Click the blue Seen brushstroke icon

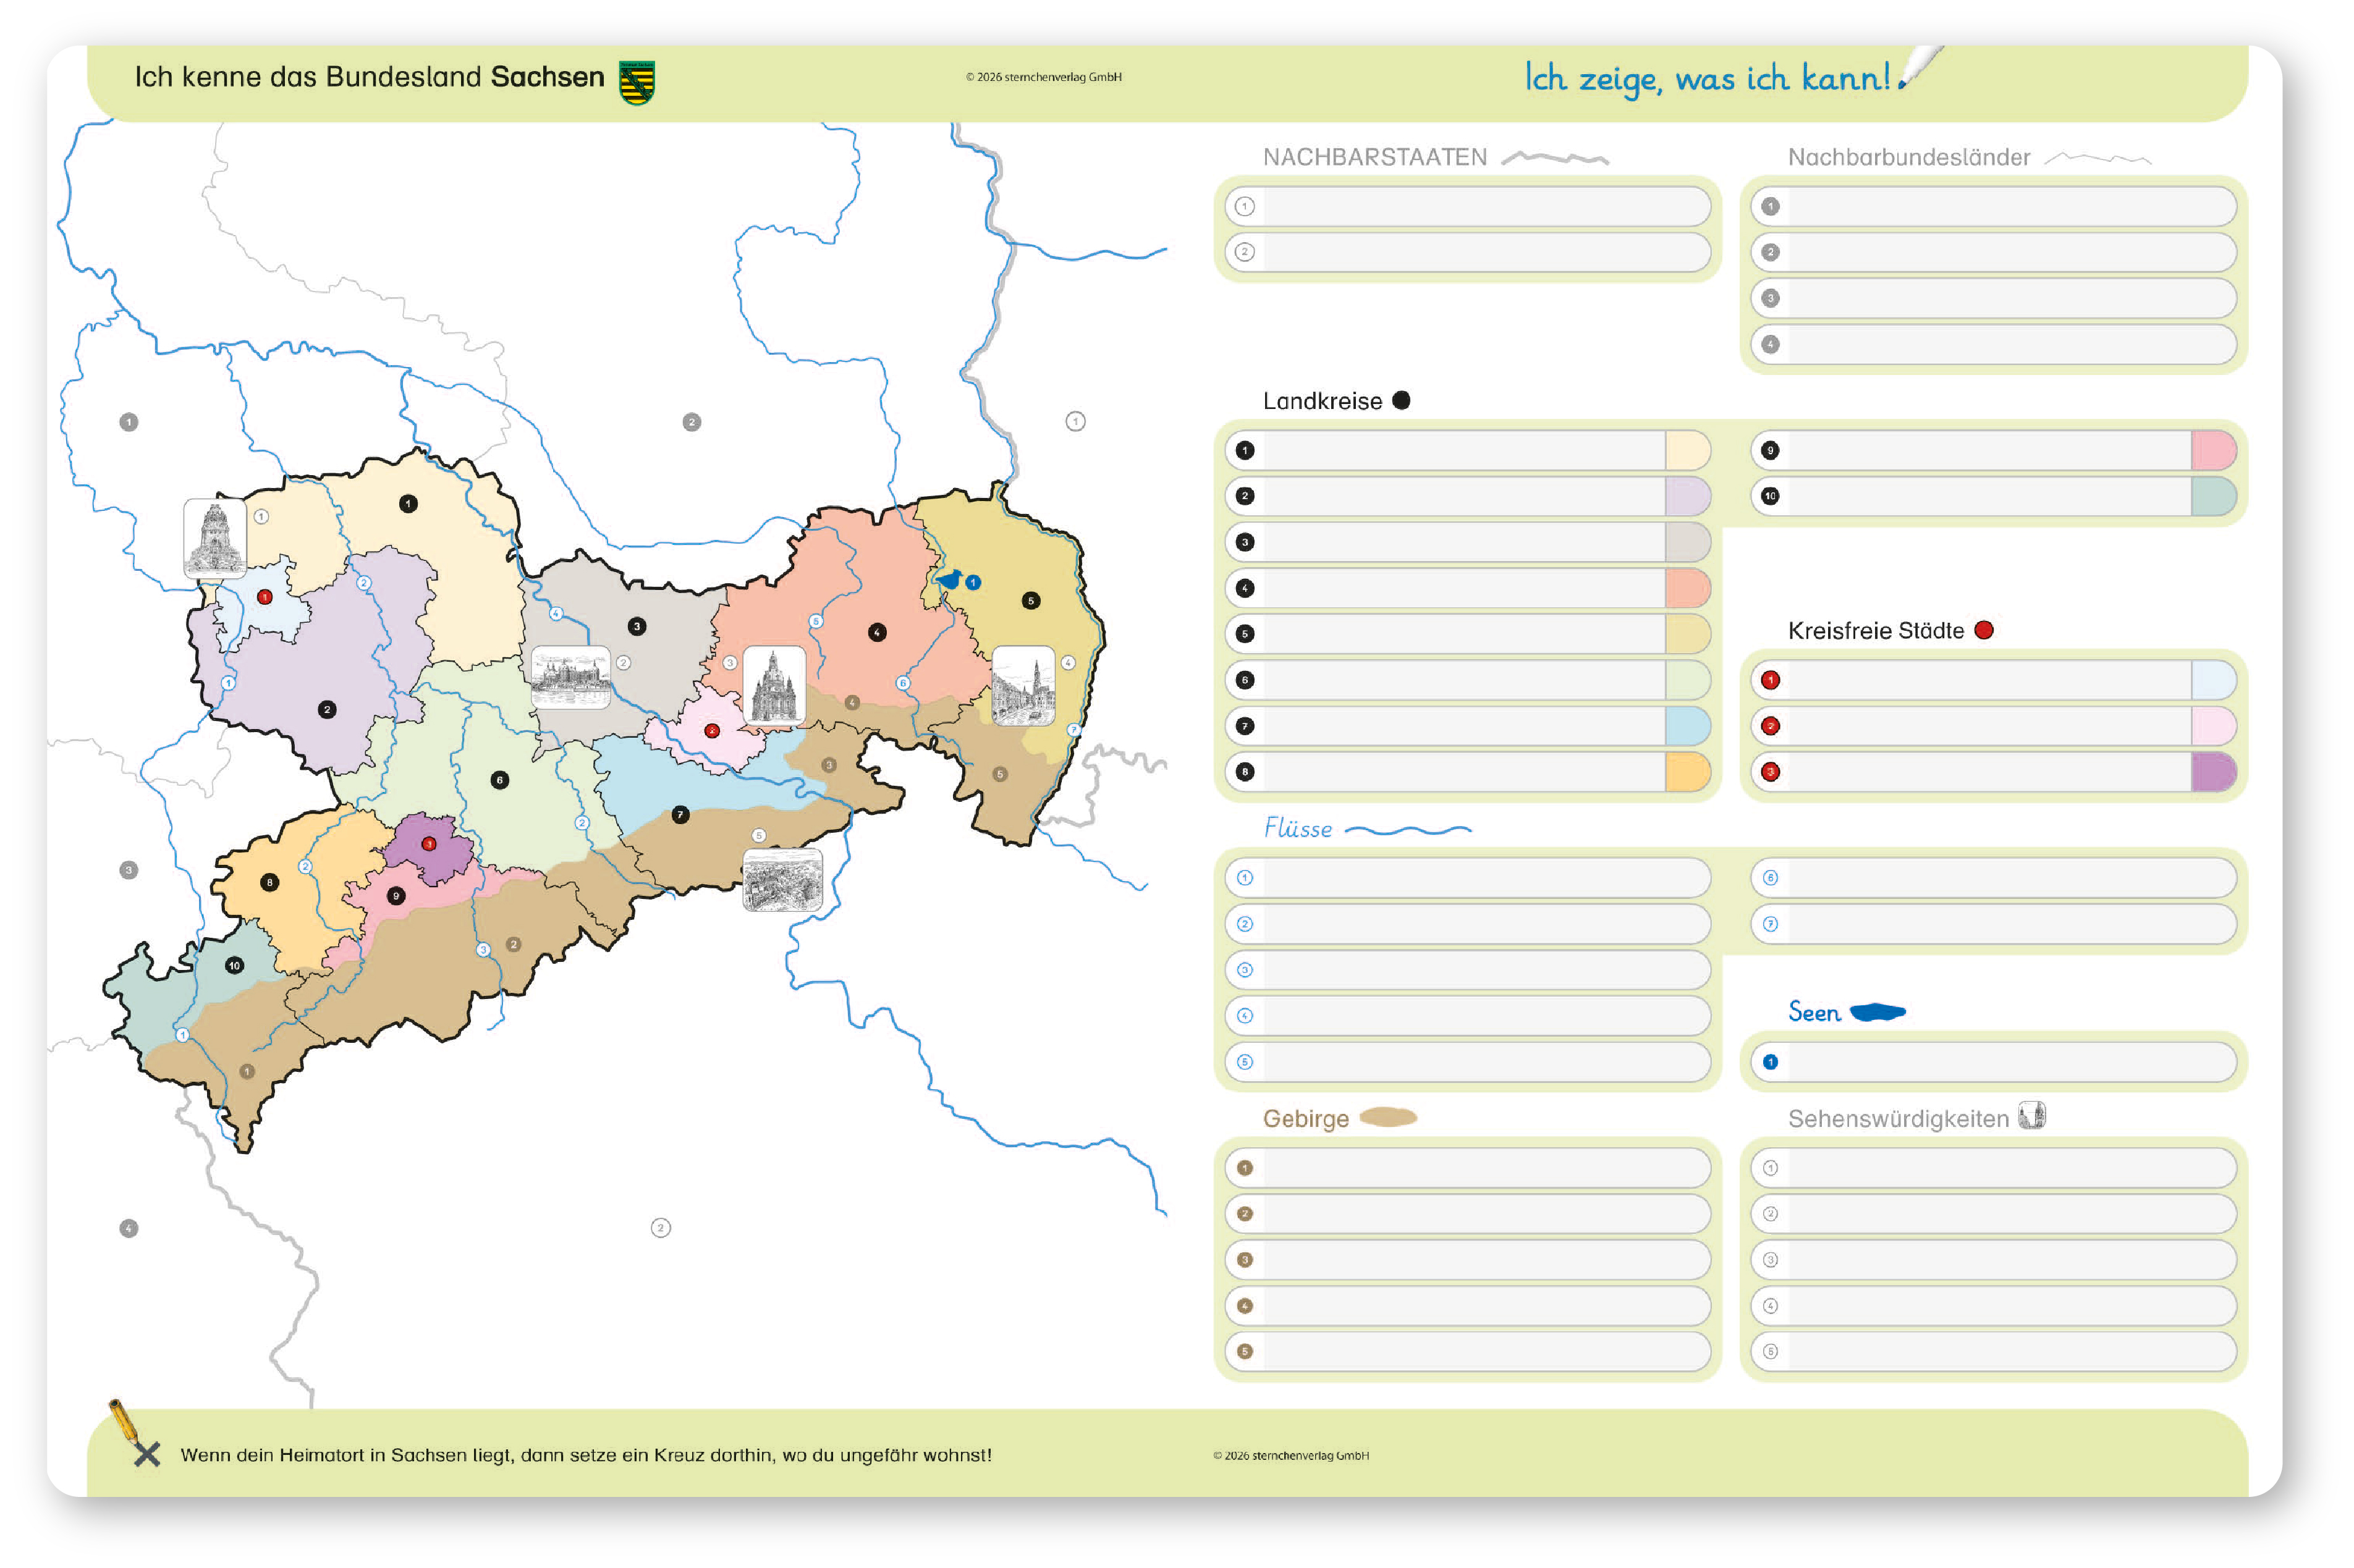[x=1877, y=1012]
